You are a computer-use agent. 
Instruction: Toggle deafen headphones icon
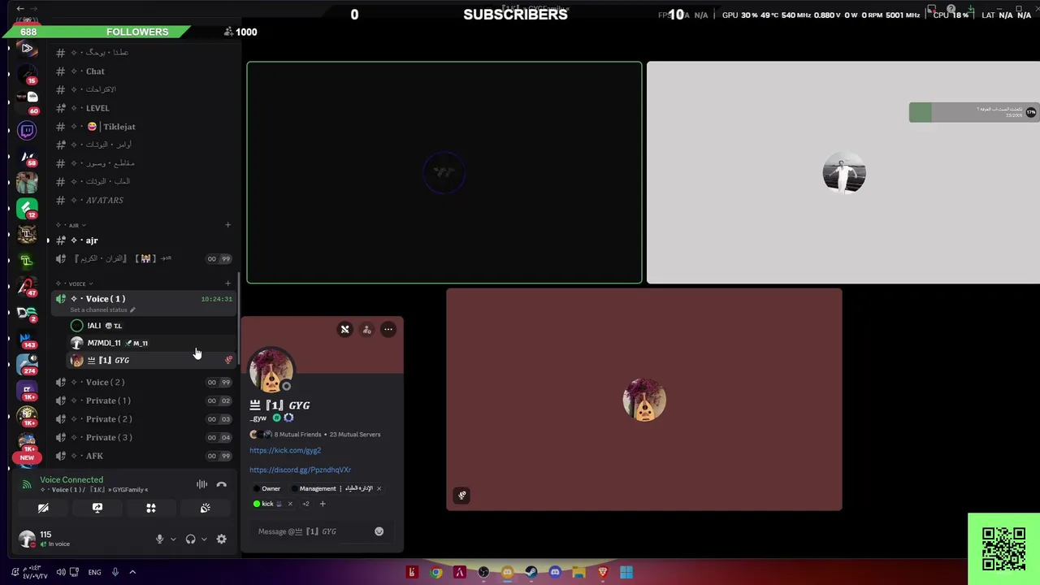click(x=190, y=539)
